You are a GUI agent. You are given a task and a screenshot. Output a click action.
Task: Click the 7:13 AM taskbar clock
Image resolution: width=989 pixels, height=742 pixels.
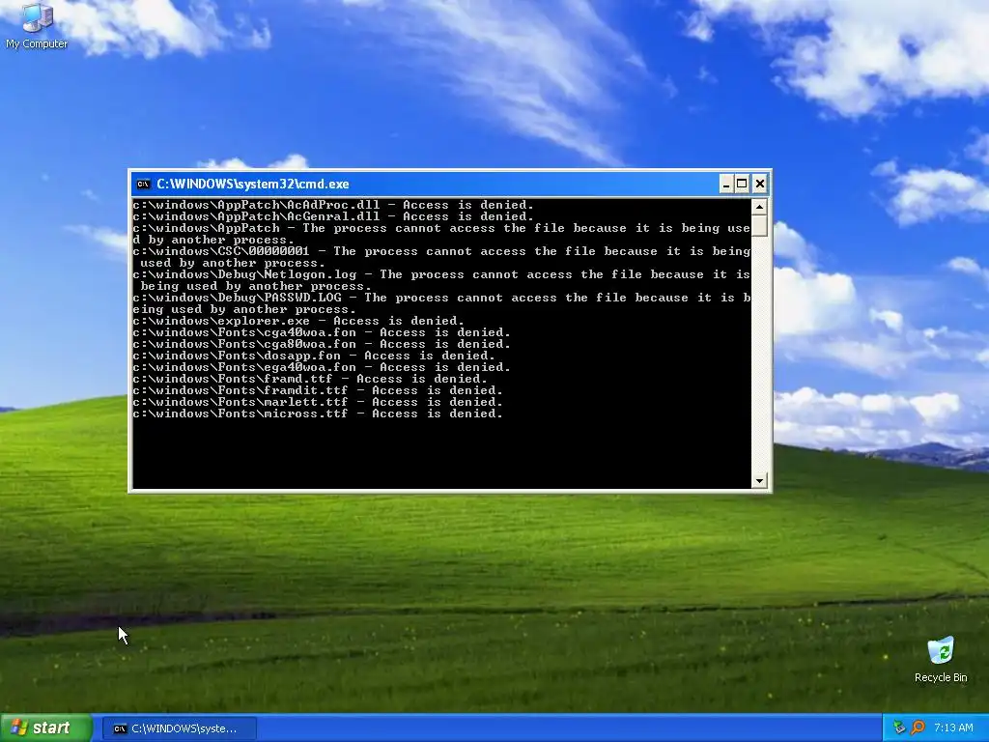pyautogui.click(x=953, y=728)
